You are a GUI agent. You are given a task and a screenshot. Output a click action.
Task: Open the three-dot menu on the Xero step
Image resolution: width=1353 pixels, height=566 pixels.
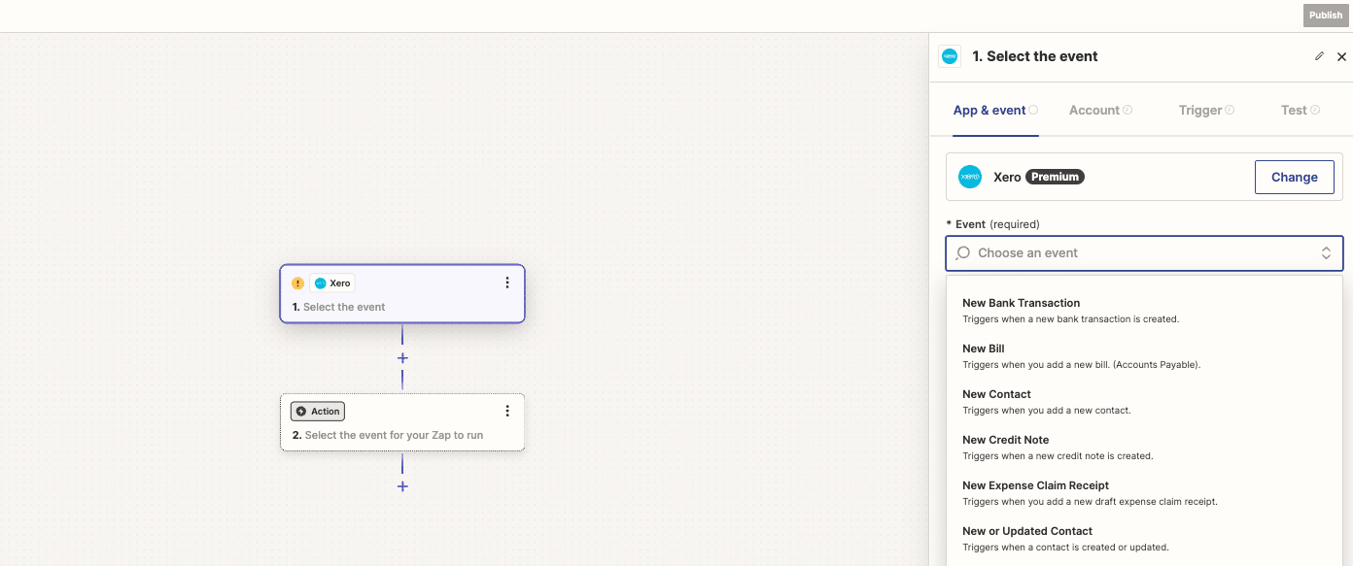pos(507,283)
